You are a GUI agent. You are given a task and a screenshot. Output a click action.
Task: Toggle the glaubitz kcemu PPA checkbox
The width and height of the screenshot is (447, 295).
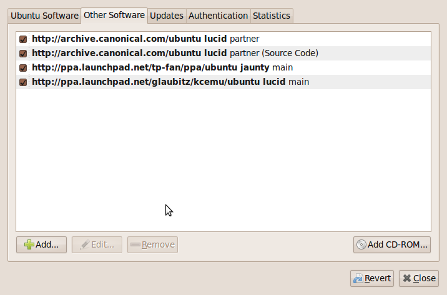point(23,82)
